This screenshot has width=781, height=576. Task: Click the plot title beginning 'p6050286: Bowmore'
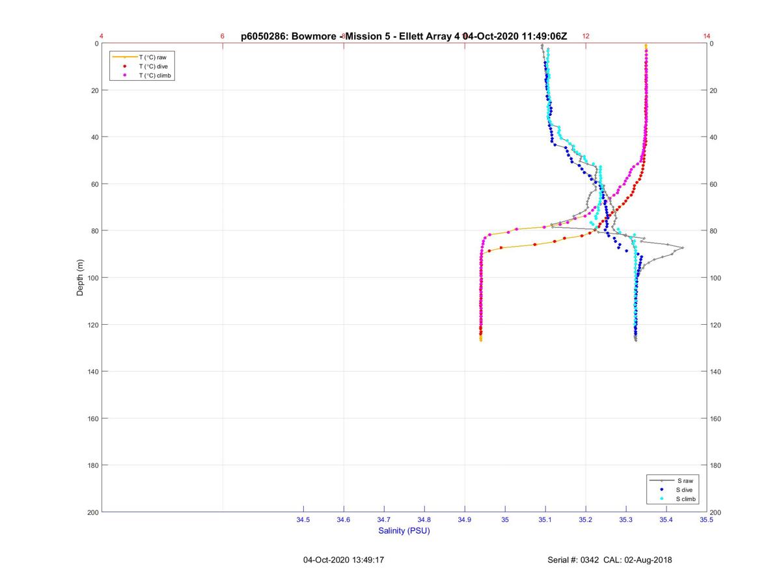pyautogui.click(x=404, y=36)
